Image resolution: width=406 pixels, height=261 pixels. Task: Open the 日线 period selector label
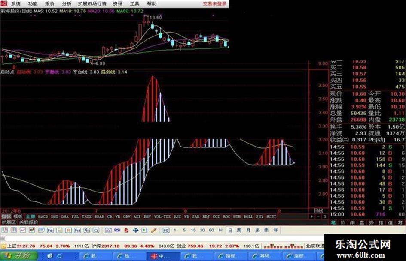pyautogui.click(x=318, y=210)
